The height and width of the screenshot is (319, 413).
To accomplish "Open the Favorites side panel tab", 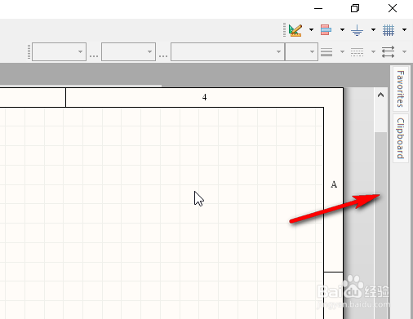I will [x=401, y=89].
